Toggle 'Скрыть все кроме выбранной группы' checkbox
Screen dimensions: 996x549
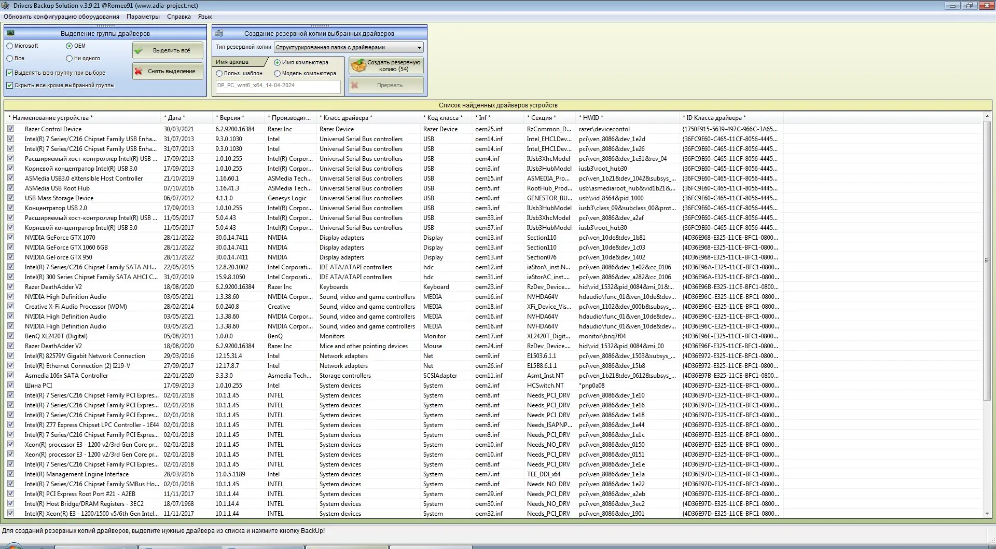click(x=9, y=85)
